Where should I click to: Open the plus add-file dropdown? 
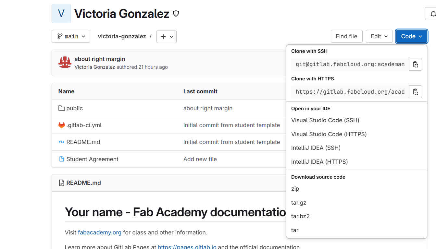point(167,37)
